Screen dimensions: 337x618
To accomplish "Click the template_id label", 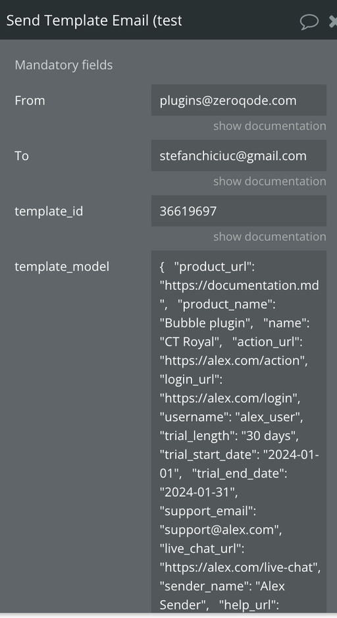I will (49, 211).
